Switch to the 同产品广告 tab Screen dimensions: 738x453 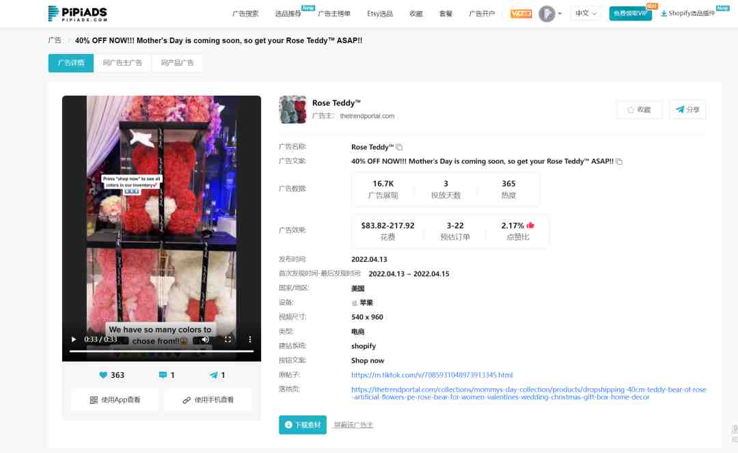[178, 63]
